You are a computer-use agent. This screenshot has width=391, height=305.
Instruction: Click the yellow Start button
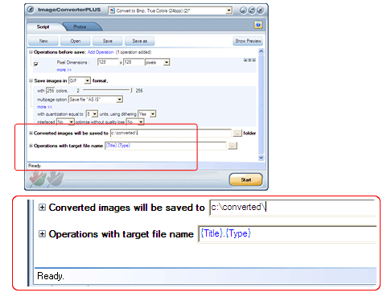tap(246, 179)
